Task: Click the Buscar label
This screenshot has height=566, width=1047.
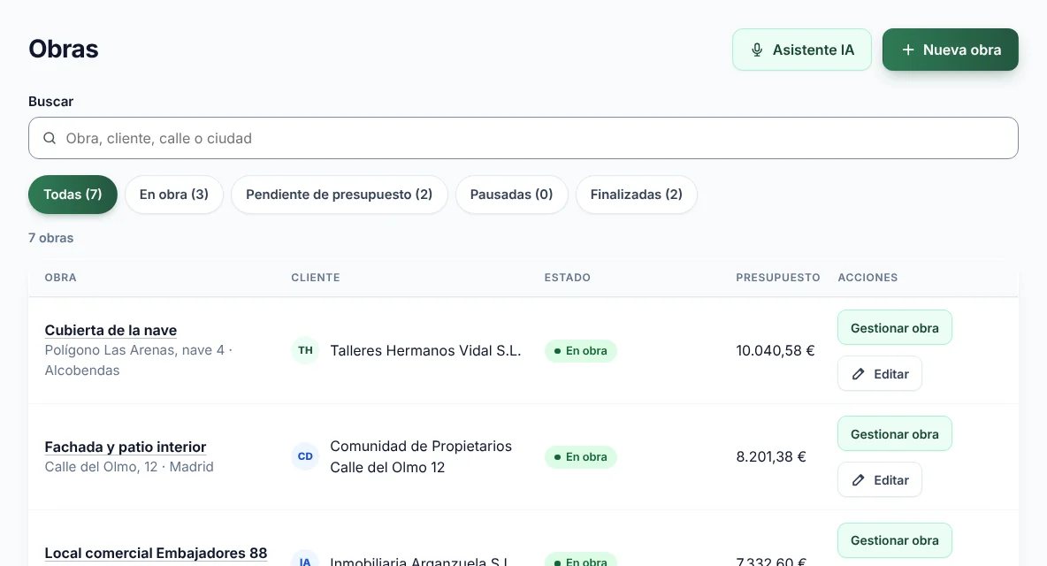Action: click(50, 102)
